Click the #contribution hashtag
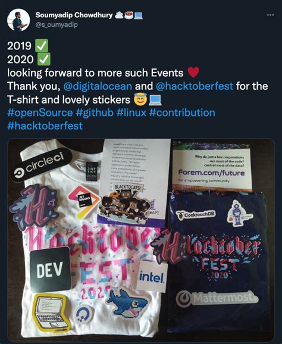282x344 pixels. (x=182, y=112)
